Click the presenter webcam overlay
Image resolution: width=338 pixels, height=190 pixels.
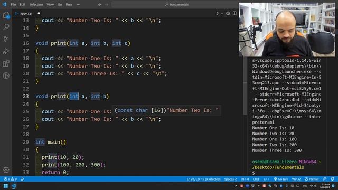(287, 30)
